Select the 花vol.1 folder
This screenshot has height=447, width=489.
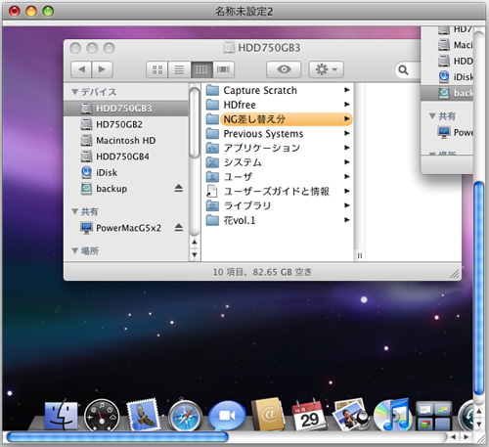(279, 220)
